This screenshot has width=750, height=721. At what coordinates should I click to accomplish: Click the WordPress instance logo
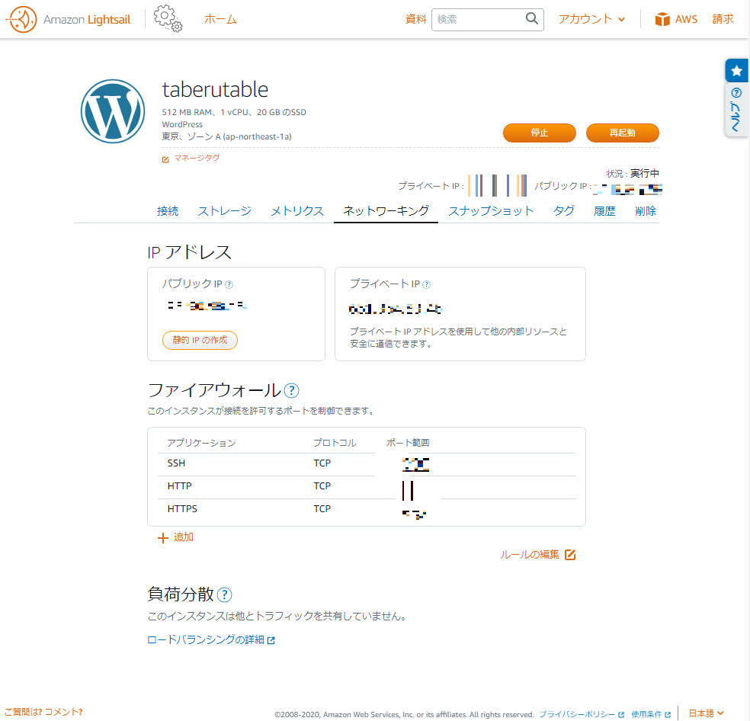coord(113,111)
